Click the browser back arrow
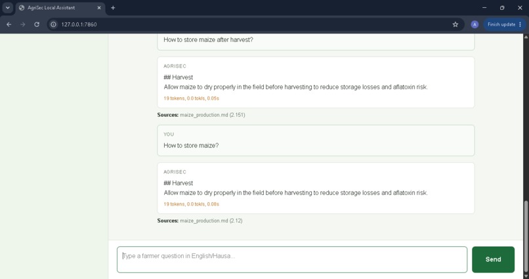The width and height of the screenshot is (529, 279). tap(9, 24)
